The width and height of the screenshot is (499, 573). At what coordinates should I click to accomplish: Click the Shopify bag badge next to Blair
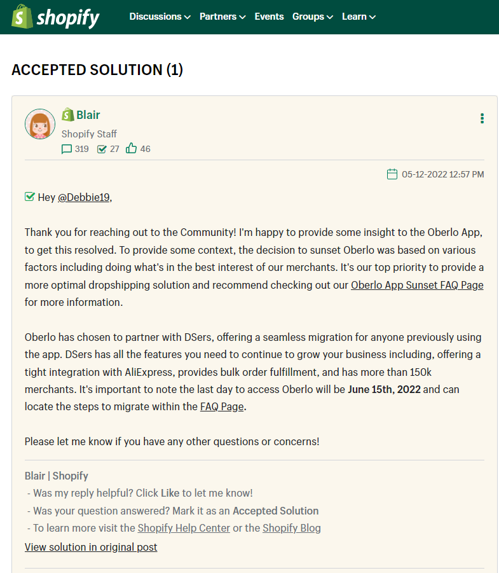click(68, 114)
